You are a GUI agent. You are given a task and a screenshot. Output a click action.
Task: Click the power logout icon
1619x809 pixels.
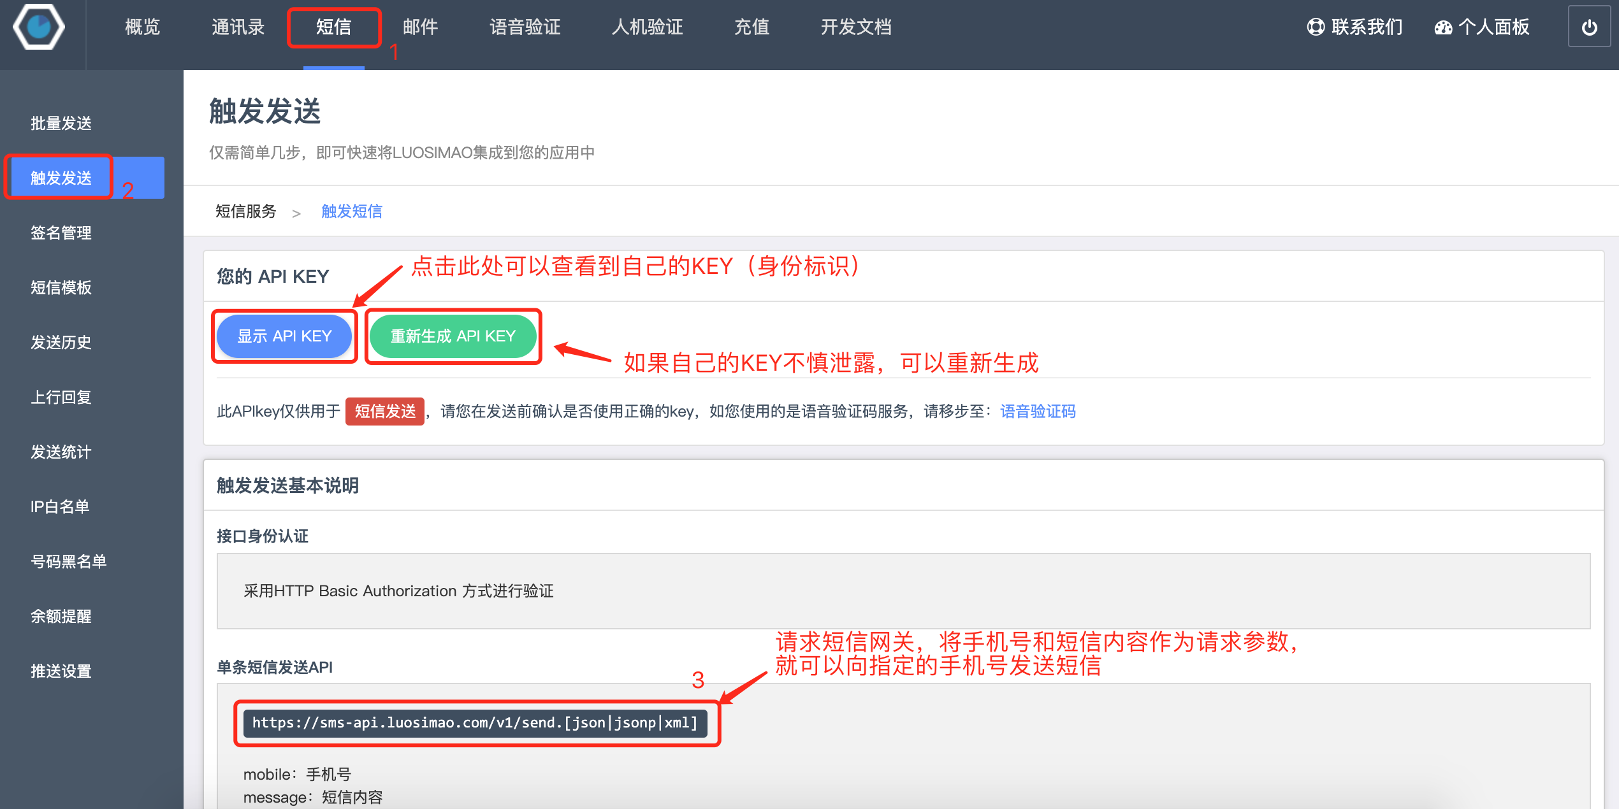click(x=1589, y=27)
